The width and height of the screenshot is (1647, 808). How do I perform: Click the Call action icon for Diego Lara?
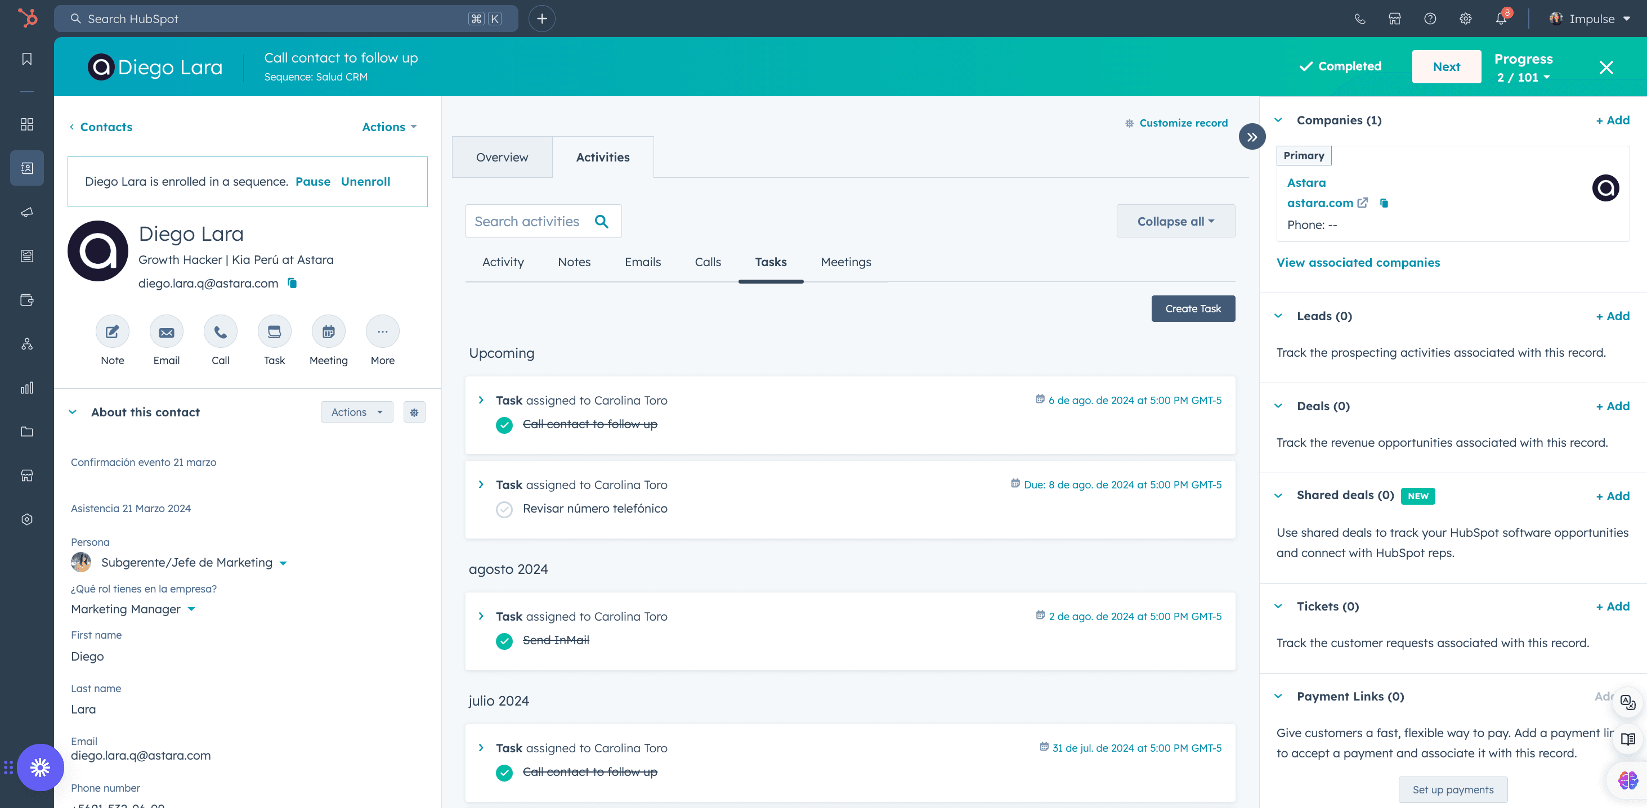pos(220,332)
